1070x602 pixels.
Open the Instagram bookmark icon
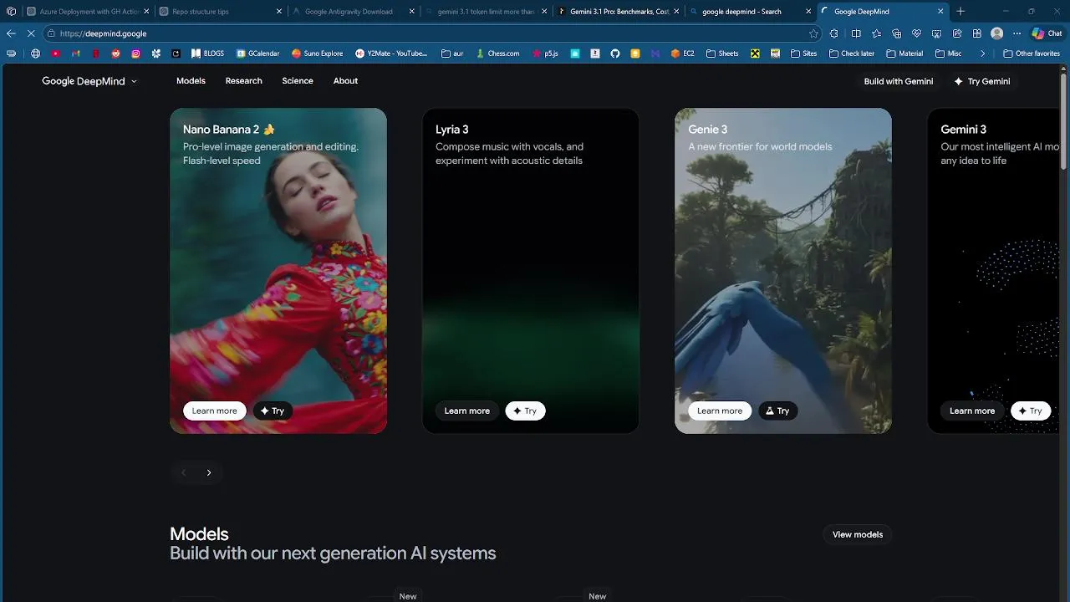pos(135,54)
